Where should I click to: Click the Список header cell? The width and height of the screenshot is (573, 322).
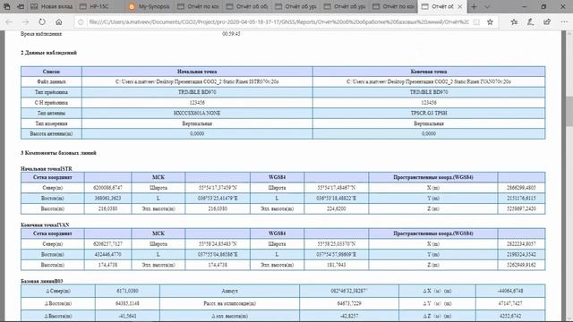(x=51, y=72)
